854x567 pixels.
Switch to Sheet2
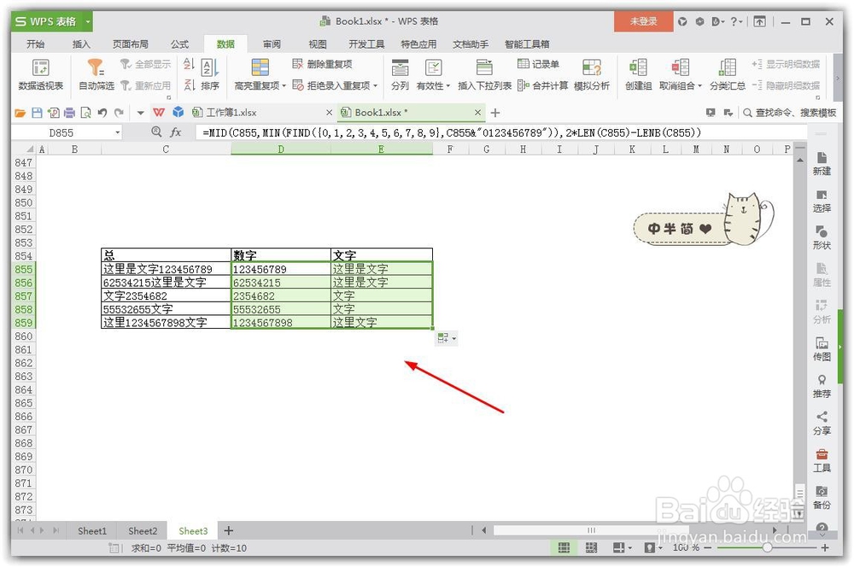(x=142, y=530)
